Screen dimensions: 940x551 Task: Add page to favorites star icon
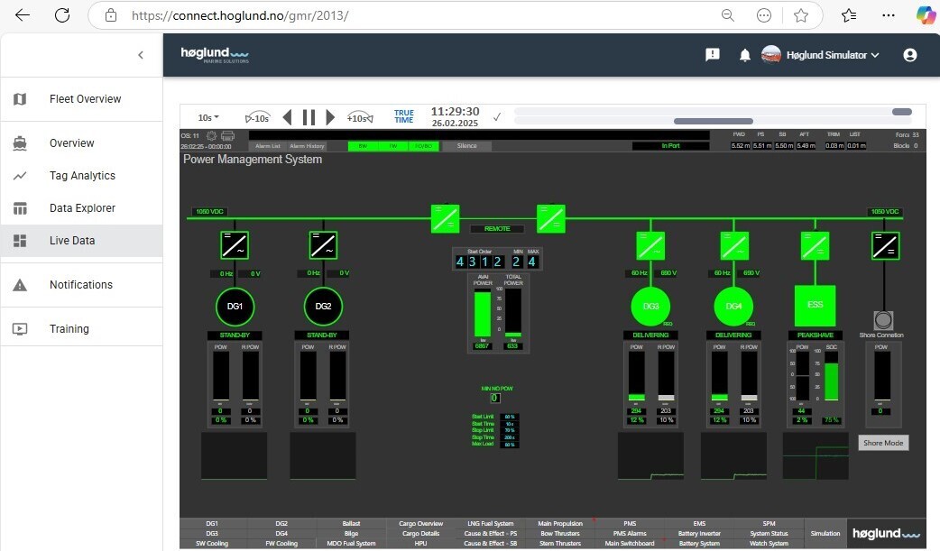pyautogui.click(x=801, y=15)
